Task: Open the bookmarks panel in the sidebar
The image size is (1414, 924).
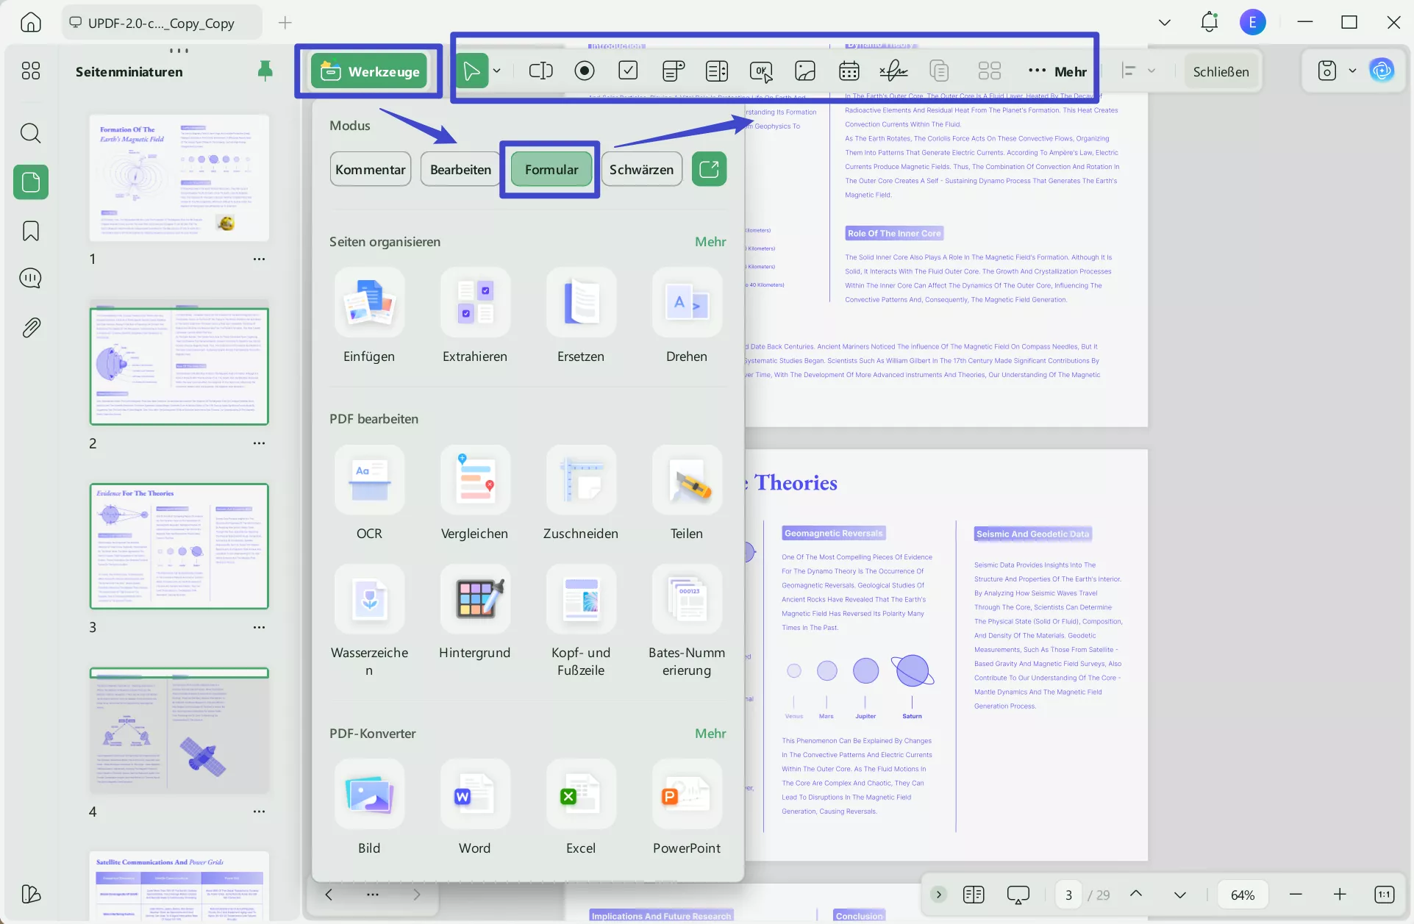Action: pyautogui.click(x=30, y=231)
